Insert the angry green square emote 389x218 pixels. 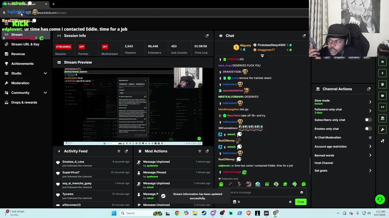[267, 184]
